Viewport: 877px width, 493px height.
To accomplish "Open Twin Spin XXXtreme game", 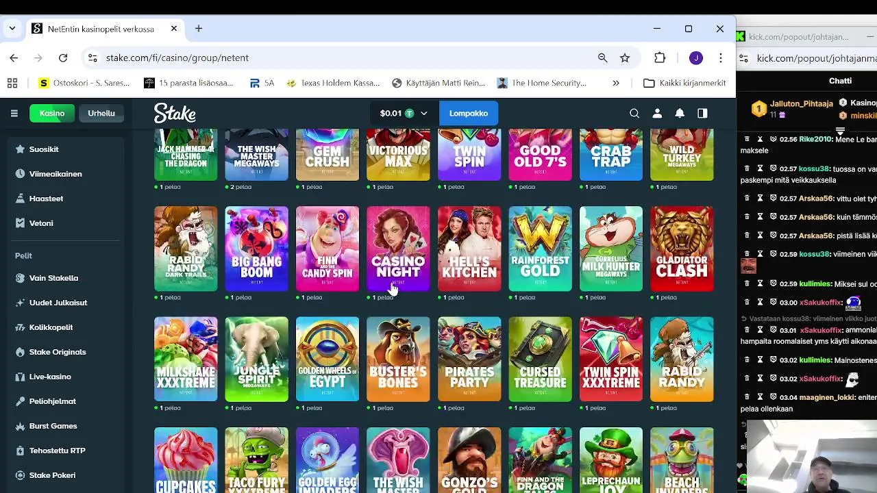I will [611, 359].
